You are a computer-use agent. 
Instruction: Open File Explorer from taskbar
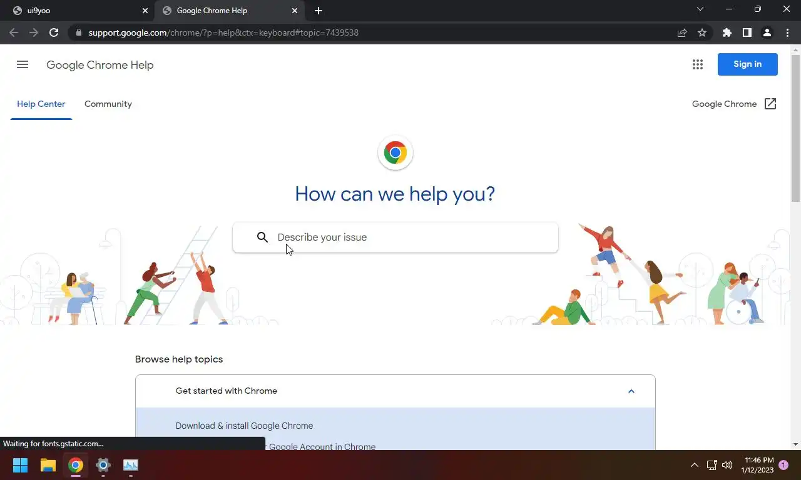coord(48,465)
